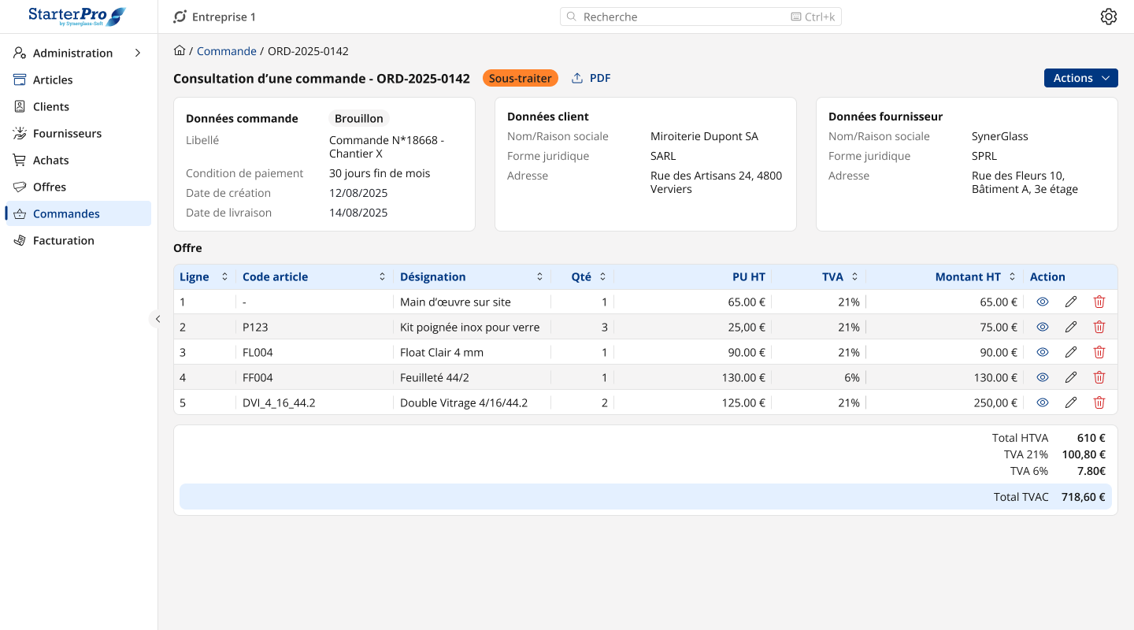Preview line 4 Feuilleté 44/2 using eye icon
This screenshot has width=1134, height=630.
click(x=1042, y=377)
